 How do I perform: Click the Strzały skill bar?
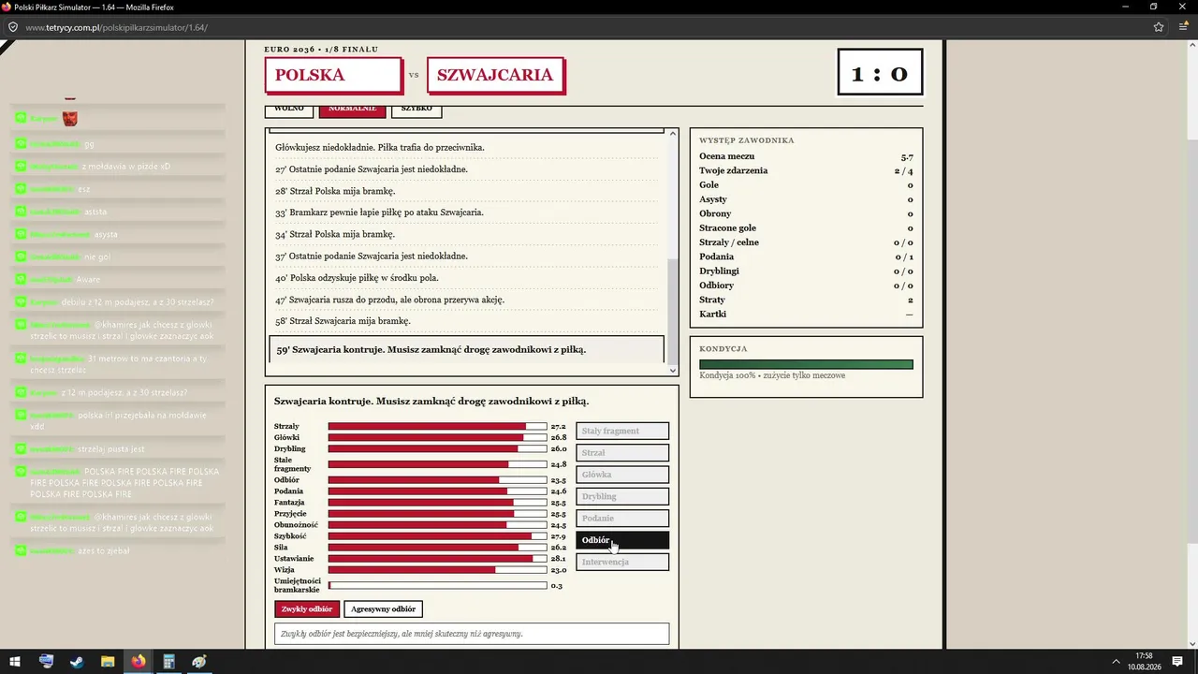tap(437, 427)
